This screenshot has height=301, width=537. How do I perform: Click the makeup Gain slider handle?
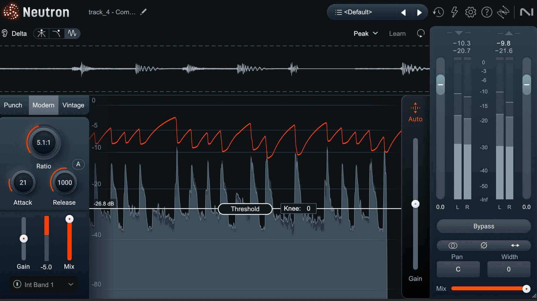click(415, 204)
